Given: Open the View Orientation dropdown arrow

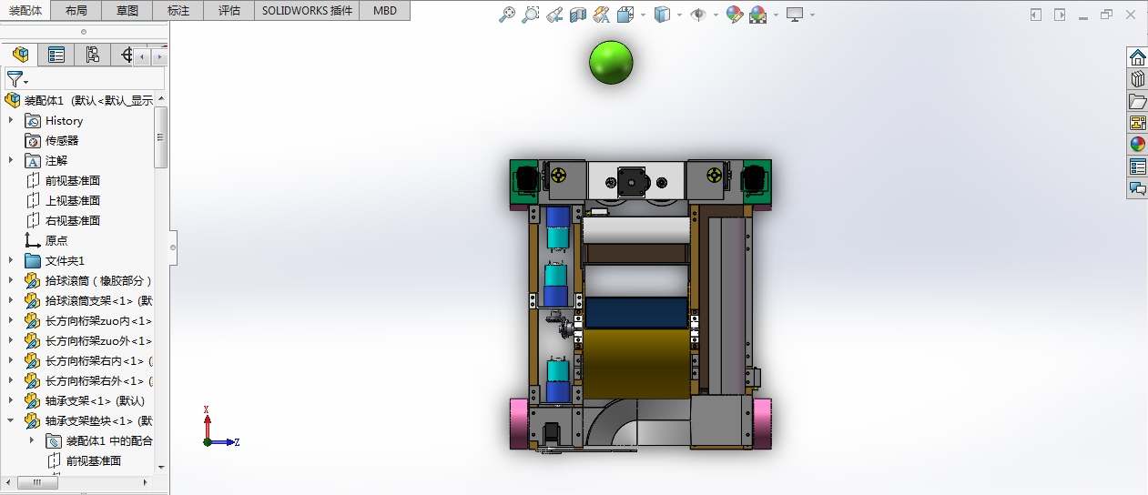Looking at the screenshot, I should tap(643, 15).
